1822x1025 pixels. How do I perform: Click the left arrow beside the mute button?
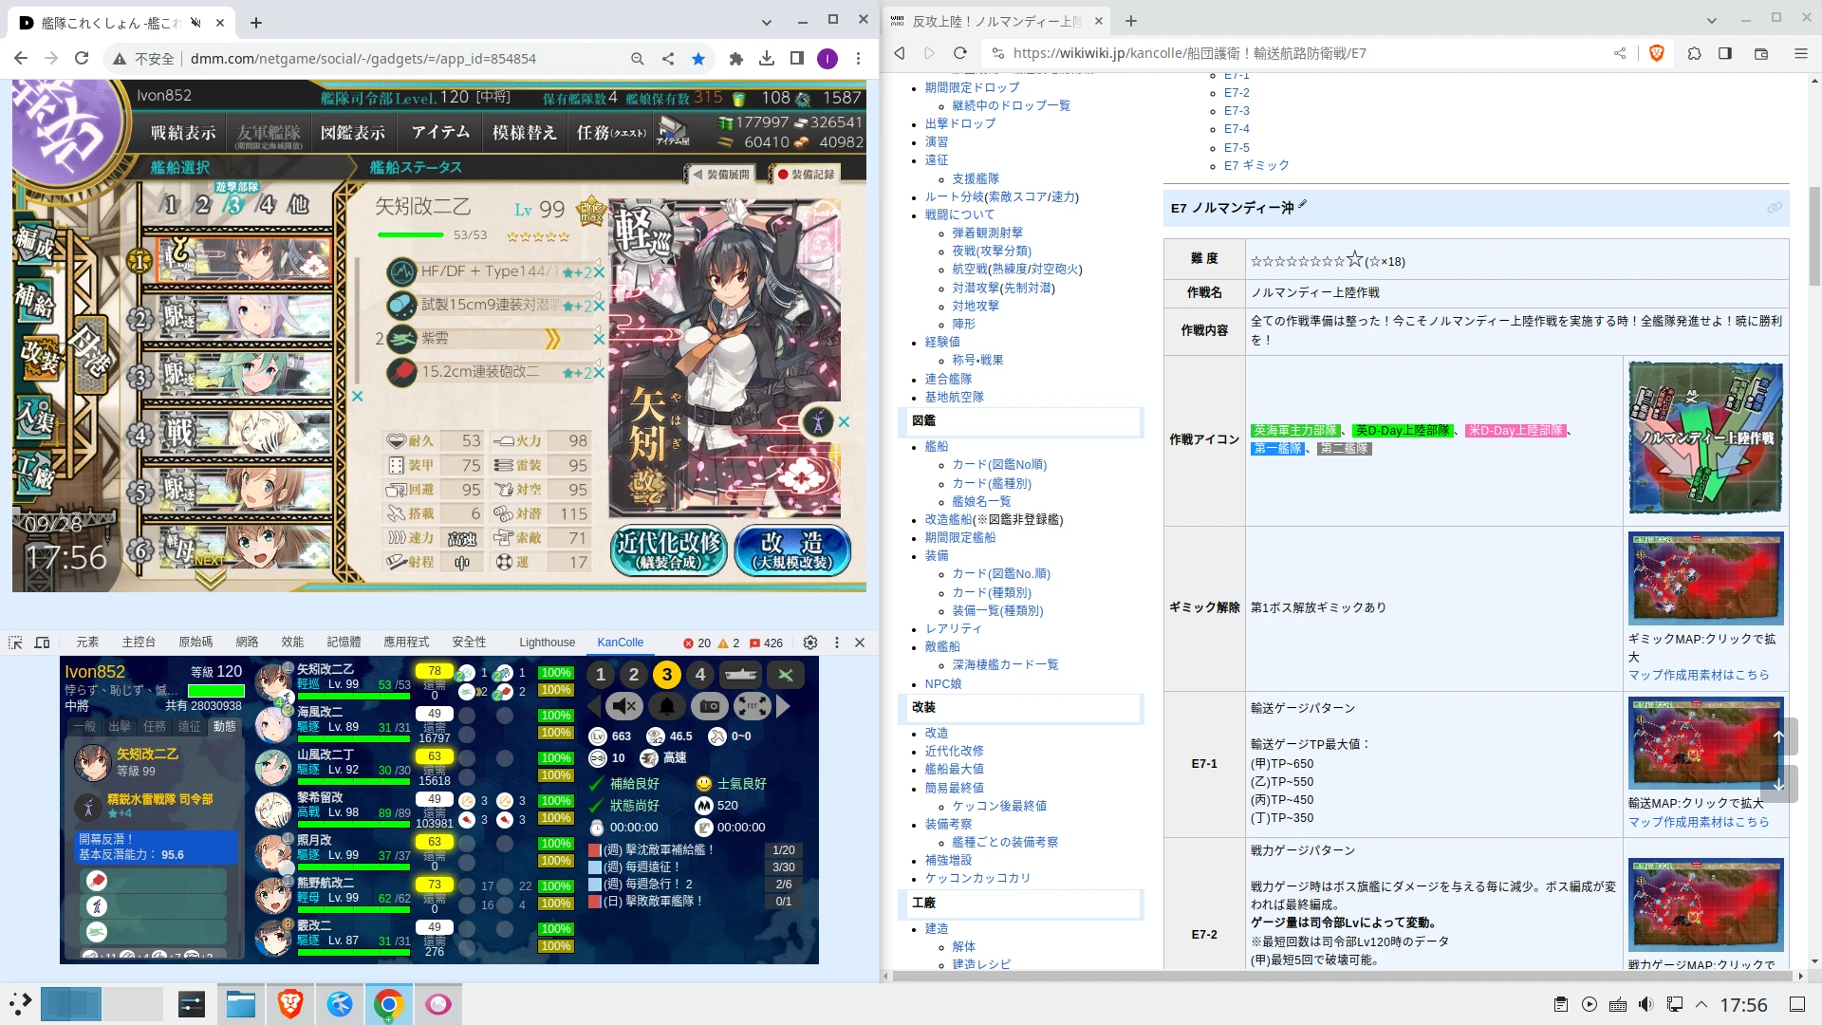tap(594, 706)
